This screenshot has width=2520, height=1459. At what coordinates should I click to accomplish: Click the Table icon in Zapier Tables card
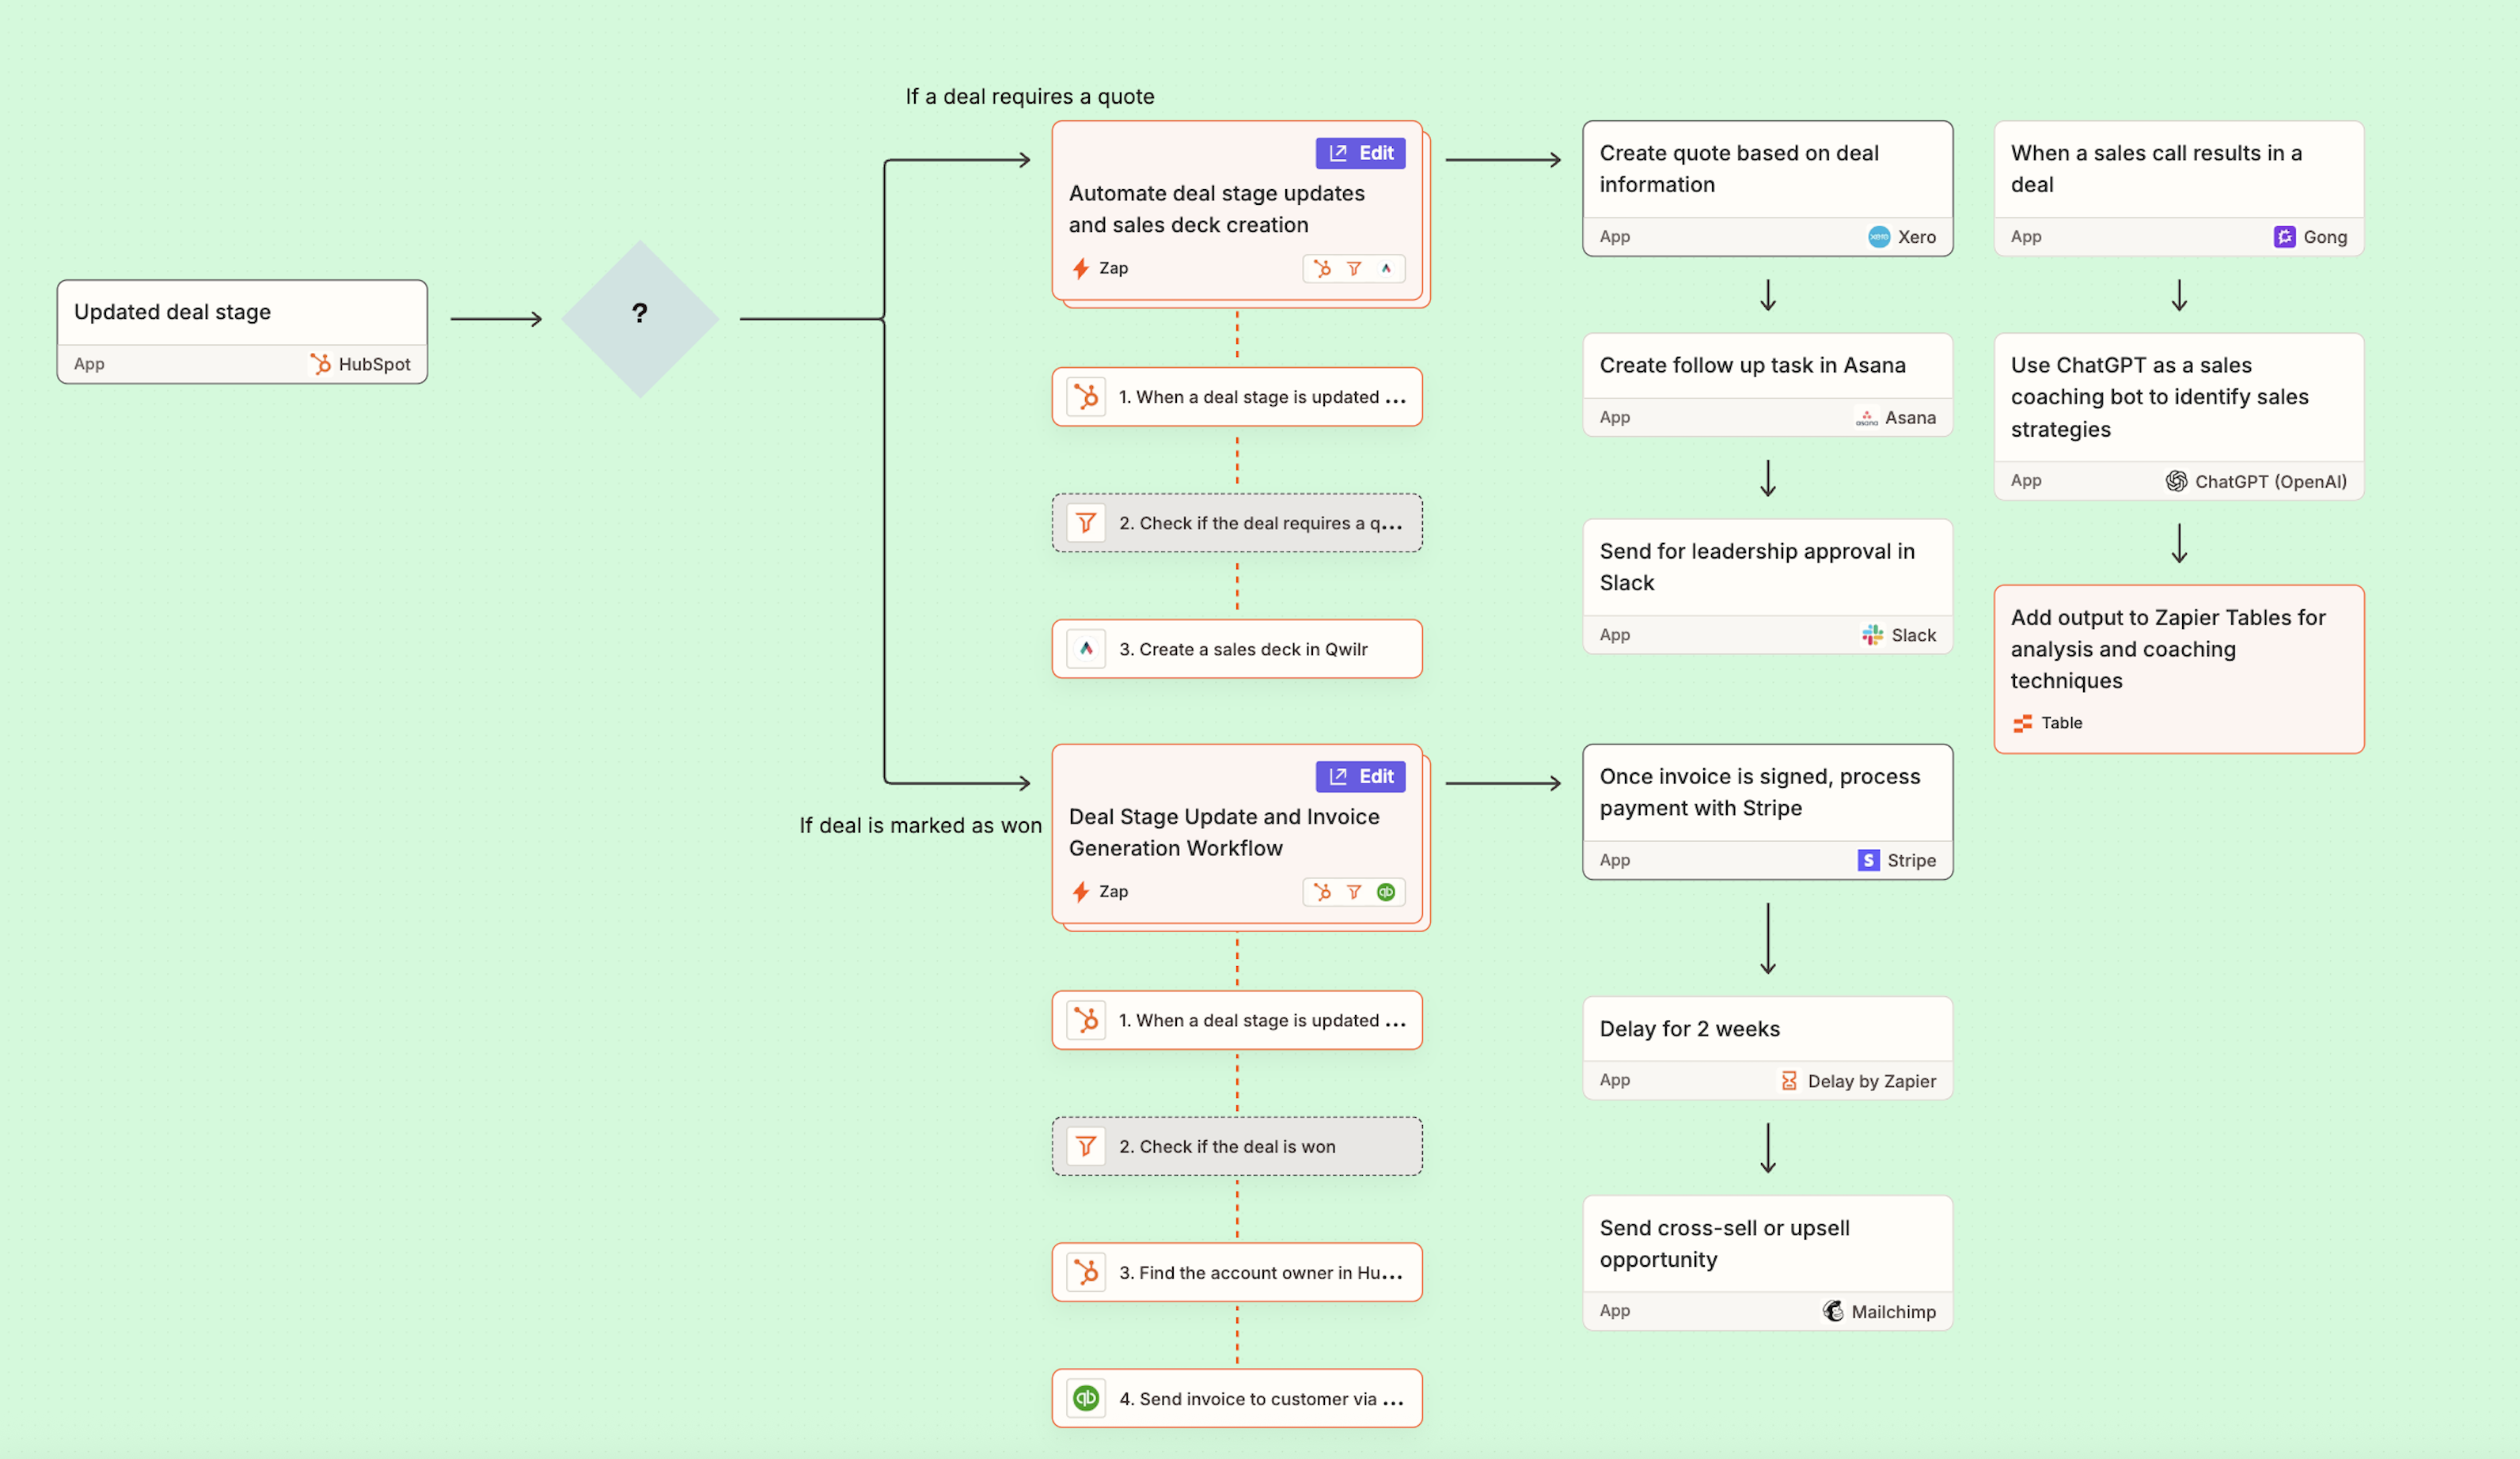tap(2022, 723)
